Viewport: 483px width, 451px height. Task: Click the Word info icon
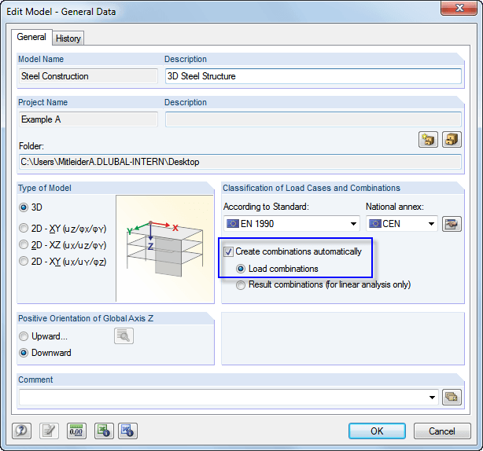(x=127, y=431)
